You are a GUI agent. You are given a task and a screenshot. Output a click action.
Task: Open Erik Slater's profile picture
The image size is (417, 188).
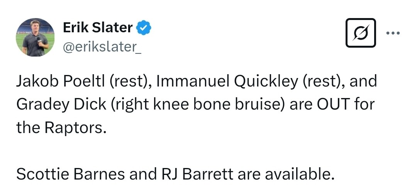(x=35, y=37)
